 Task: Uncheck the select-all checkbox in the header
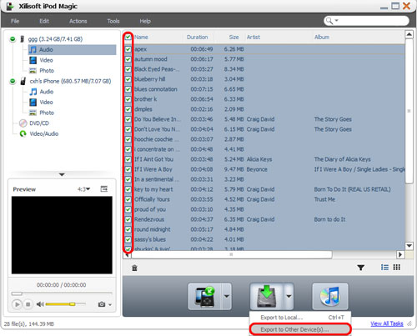click(x=128, y=37)
